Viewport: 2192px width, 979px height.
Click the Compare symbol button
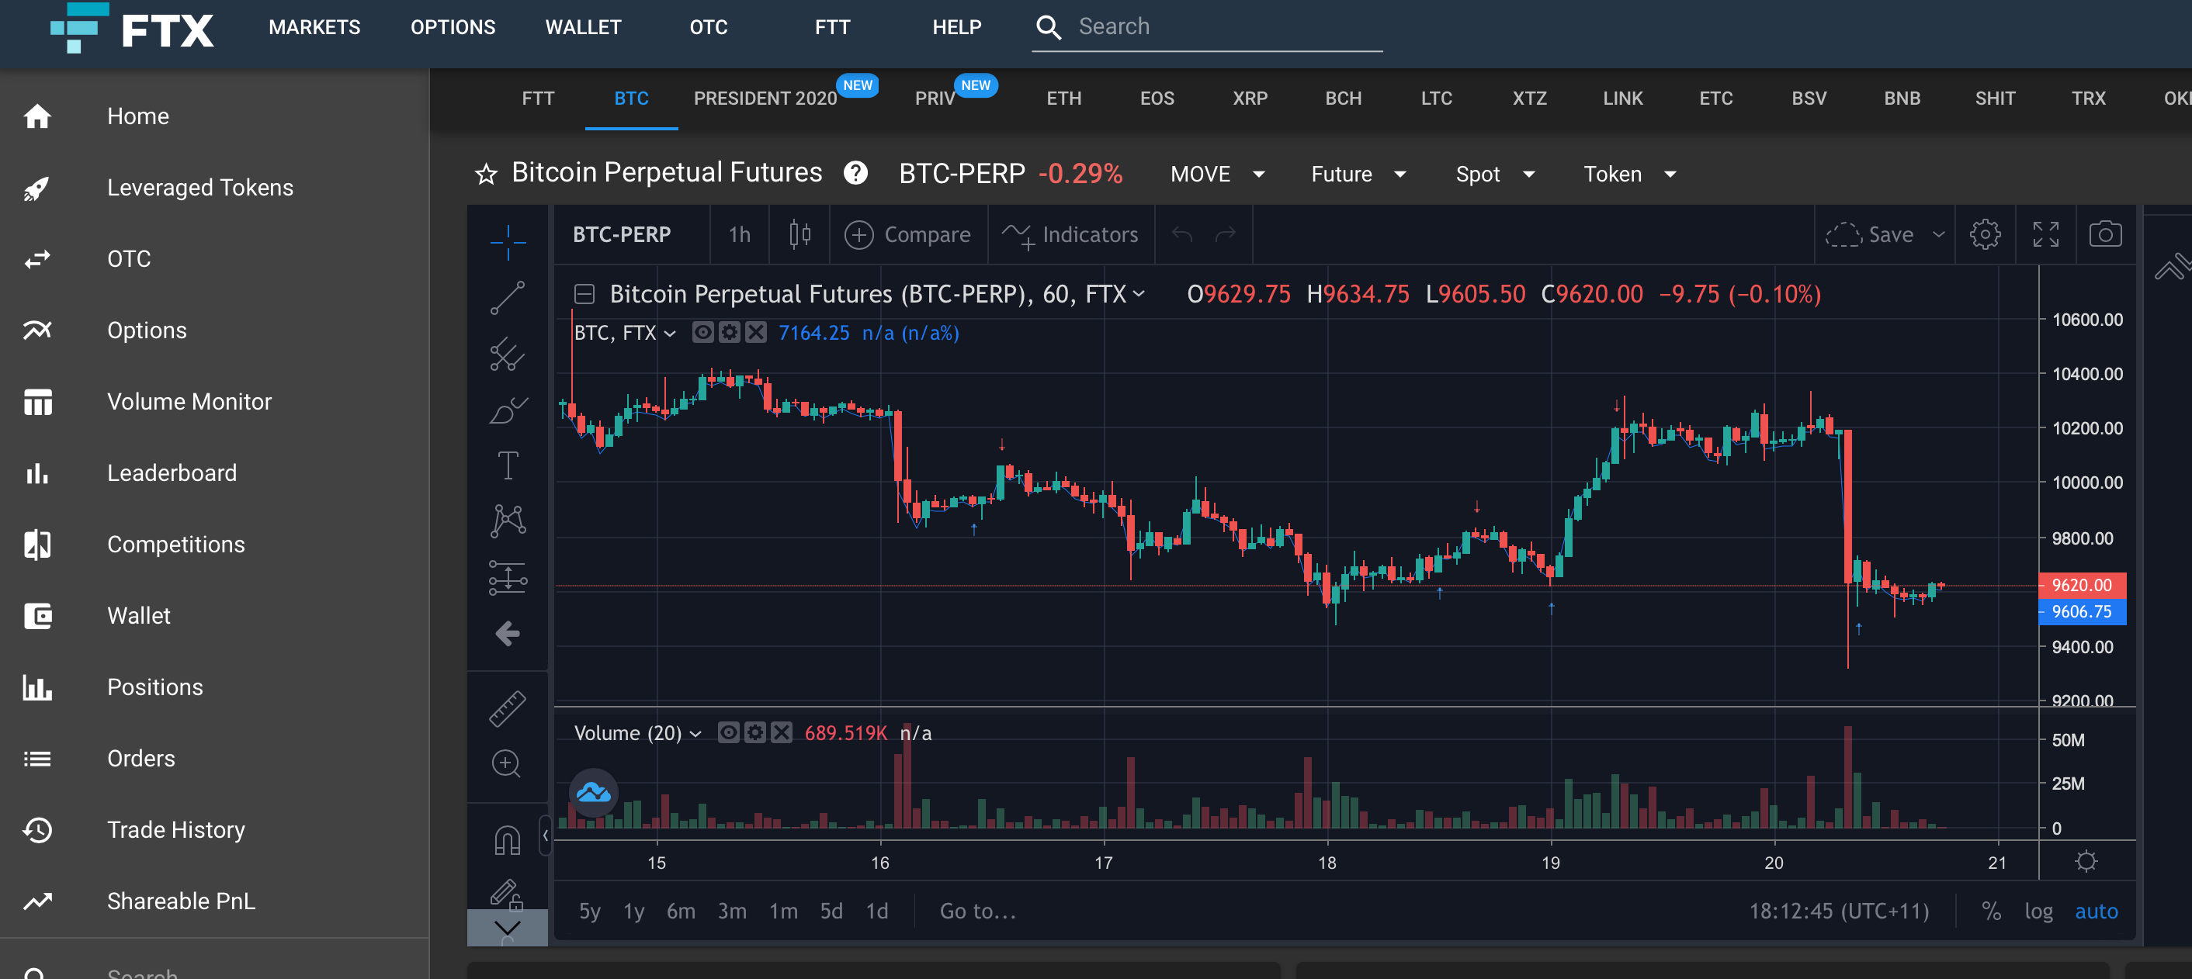pyautogui.click(x=907, y=235)
